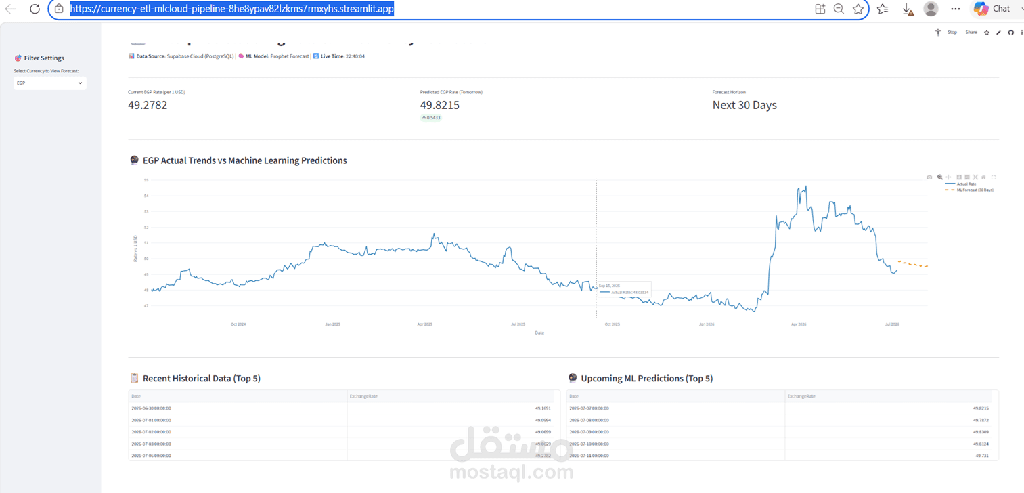Click the chart Zoom out minus icon
The image size is (1024, 493).
tap(967, 177)
